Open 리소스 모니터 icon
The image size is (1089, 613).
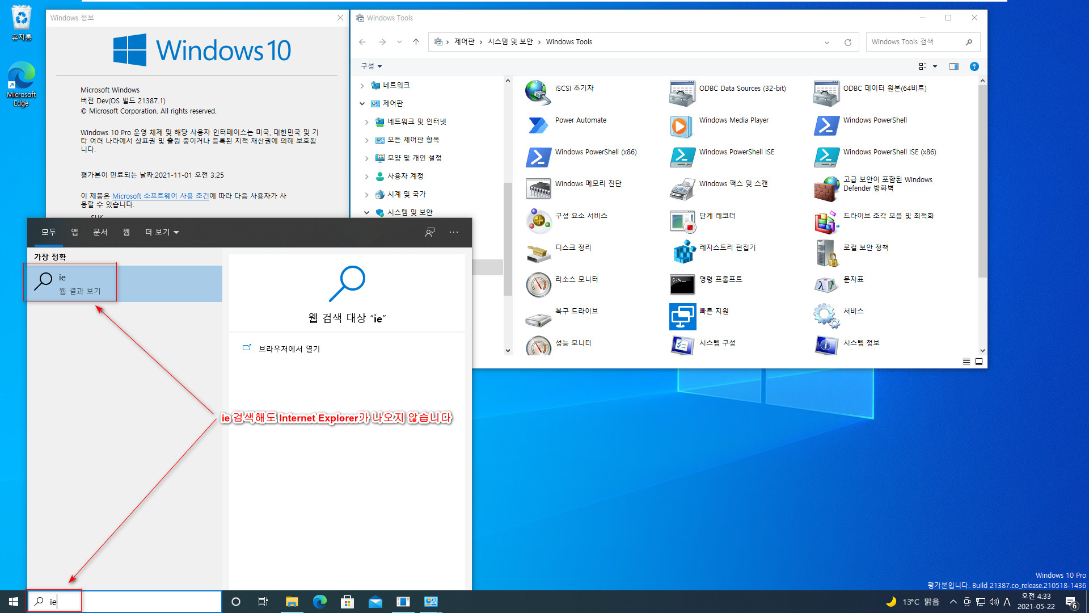(x=538, y=284)
